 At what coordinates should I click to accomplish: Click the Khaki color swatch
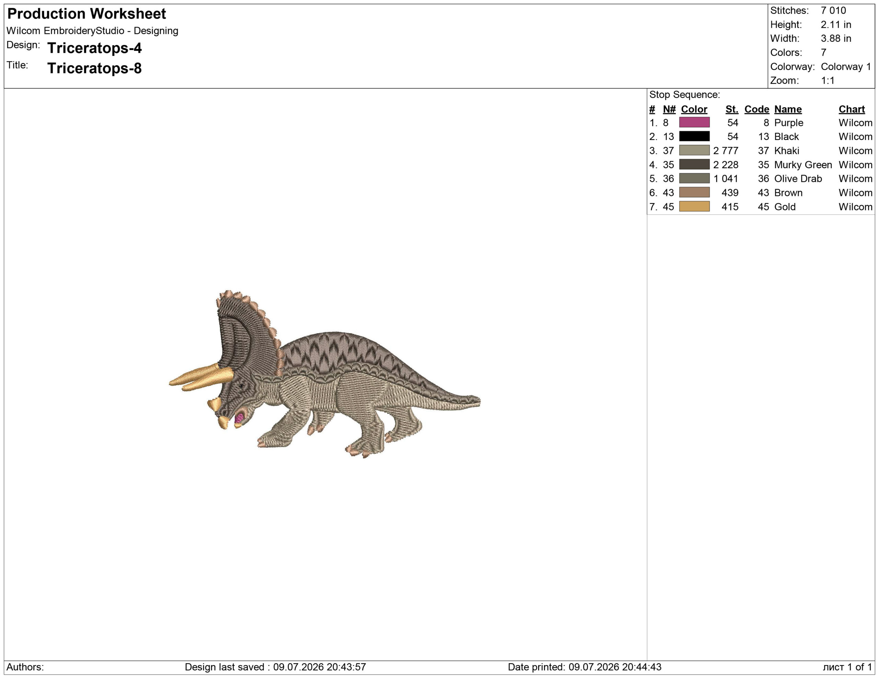click(x=694, y=150)
